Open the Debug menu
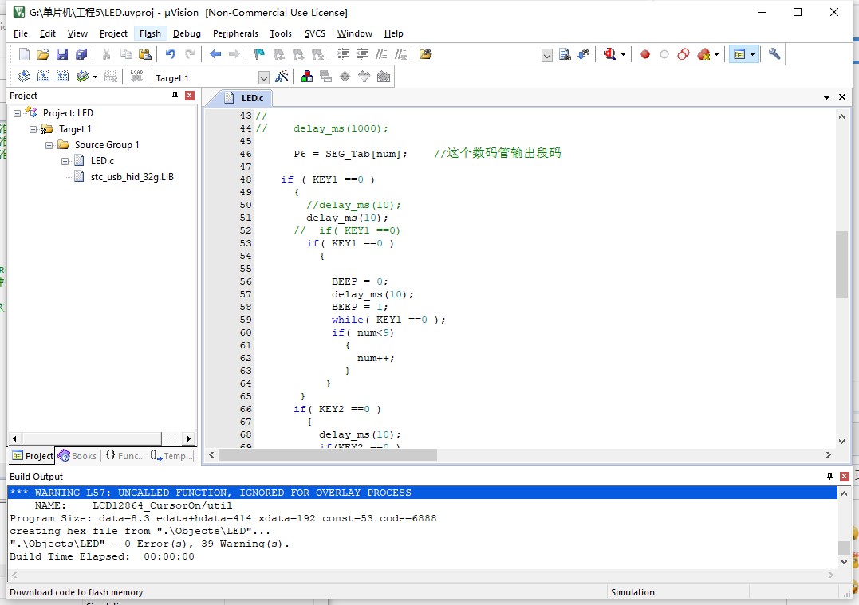This screenshot has width=859, height=605. [x=187, y=33]
